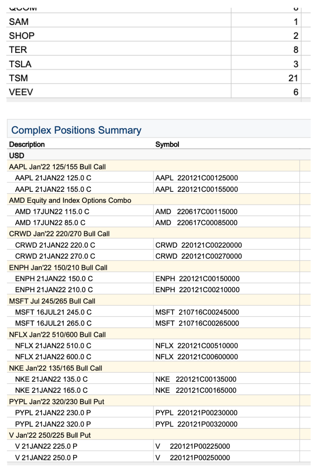Click the symbol AMD 220617C00085000
This screenshot has height=469, width=315.
(x=196, y=223)
